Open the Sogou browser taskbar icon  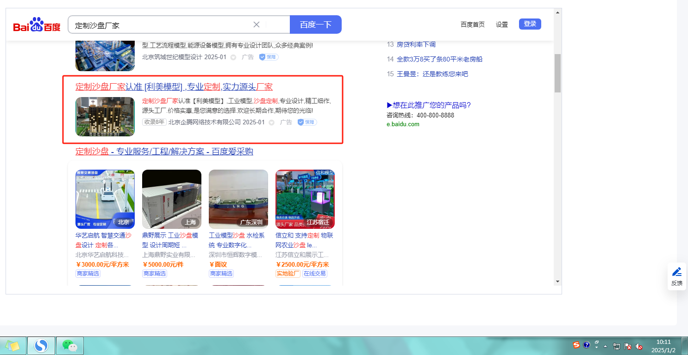click(41, 346)
